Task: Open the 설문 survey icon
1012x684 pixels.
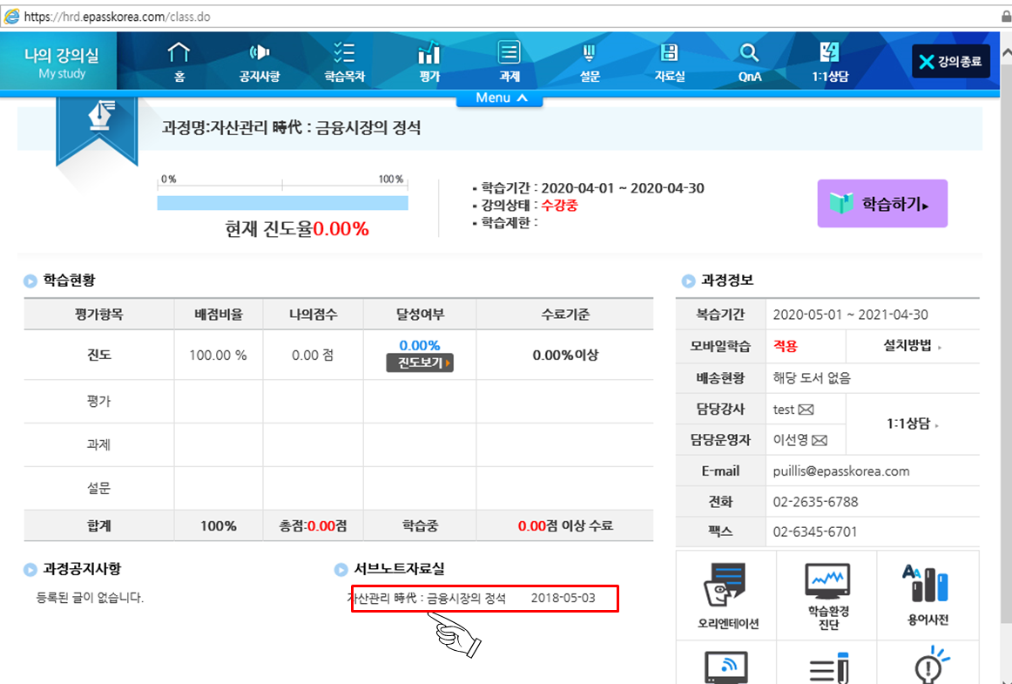Action: (x=590, y=54)
